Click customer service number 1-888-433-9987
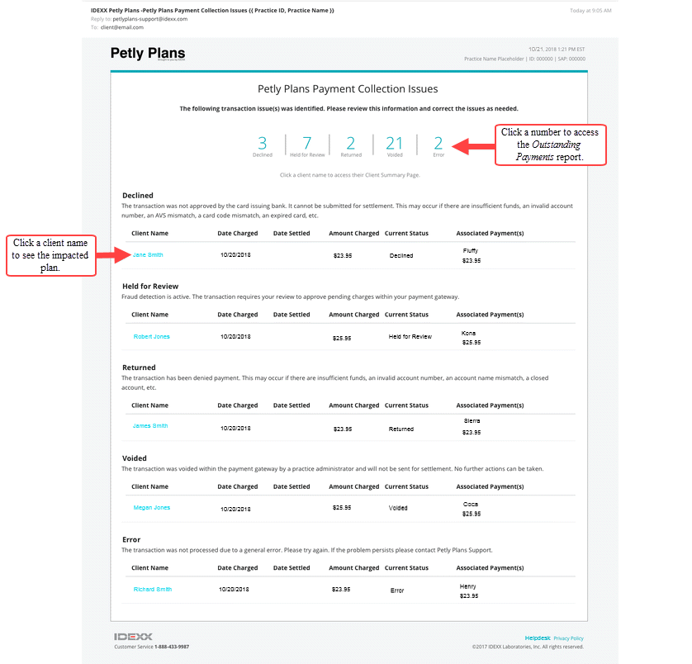The height and width of the screenshot is (664, 692). [172, 647]
